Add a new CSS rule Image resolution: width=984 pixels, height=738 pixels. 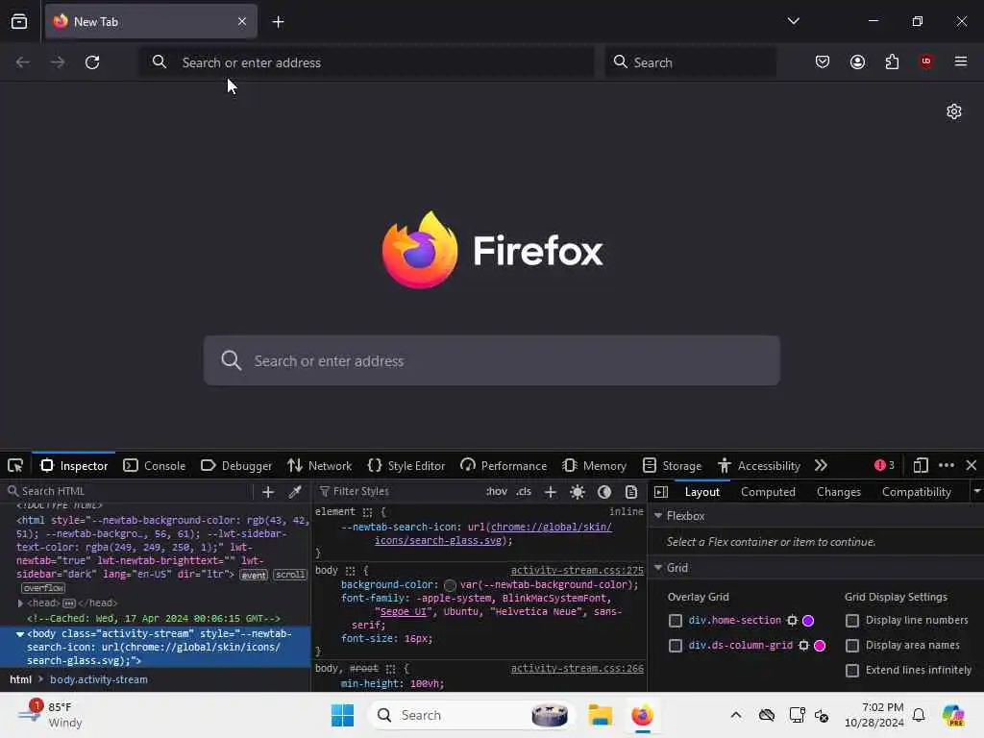pyautogui.click(x=551, y=492)
